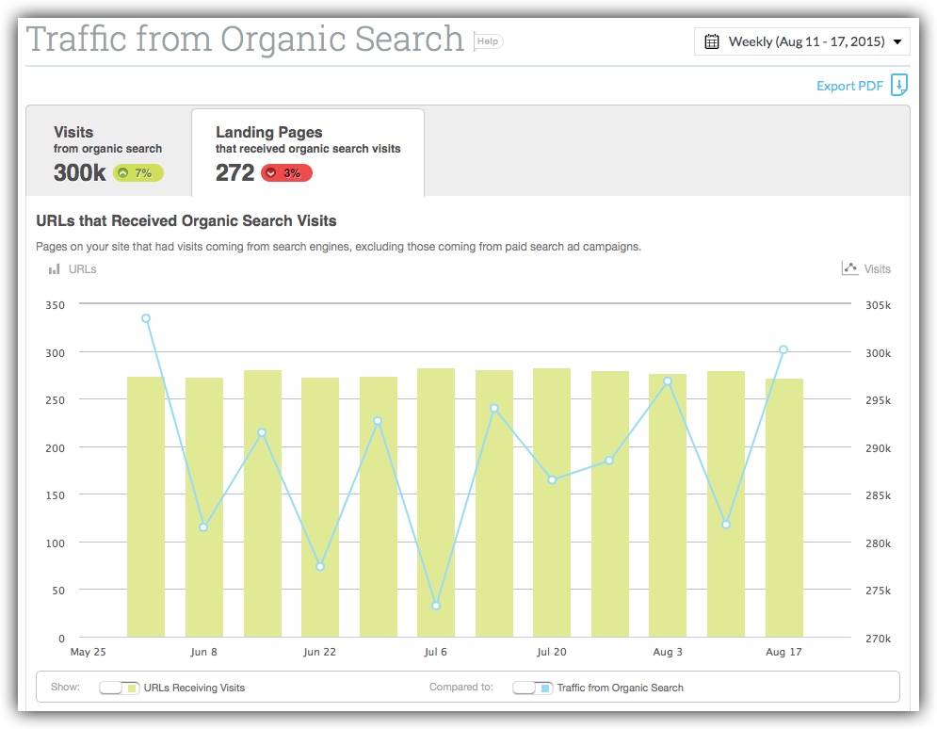Click the dropdown arrow next to Aug 11 - 17, 2015
This screenshot has height=729, width=937.
[x=897, y=41]
